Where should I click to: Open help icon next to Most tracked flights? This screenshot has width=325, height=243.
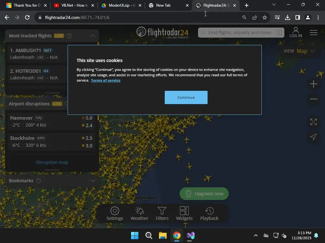click(x=69, y=36)
